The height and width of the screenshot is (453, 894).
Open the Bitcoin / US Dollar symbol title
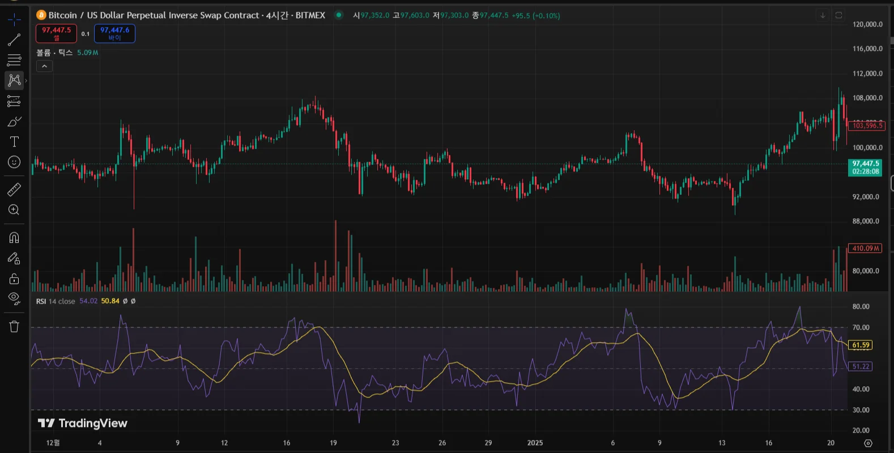click(x=154, y=15)
